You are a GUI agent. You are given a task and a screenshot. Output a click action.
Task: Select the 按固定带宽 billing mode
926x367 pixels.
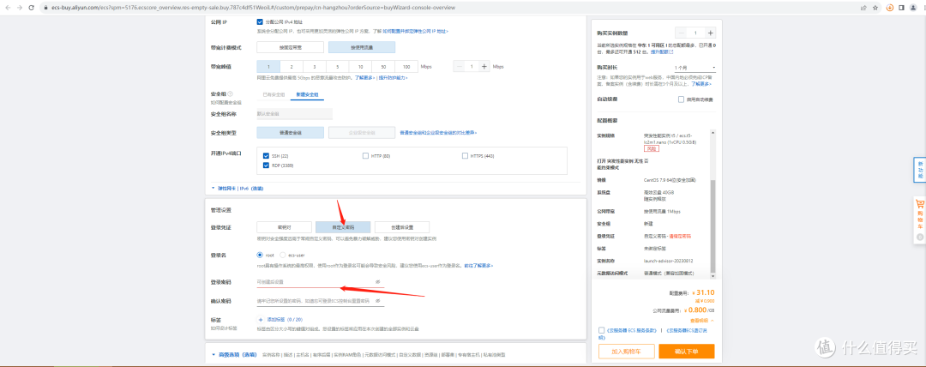click(290, 47)
